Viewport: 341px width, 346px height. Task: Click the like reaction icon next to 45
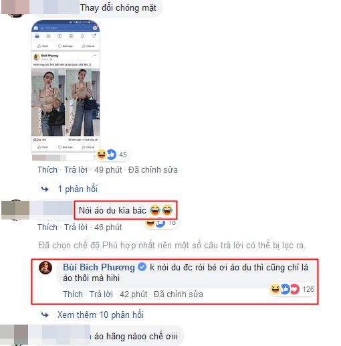[x=112, y=155]
